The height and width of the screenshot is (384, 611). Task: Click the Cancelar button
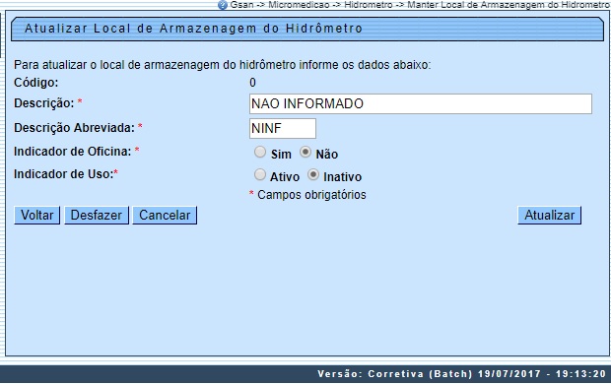click(x=165, y=216)
